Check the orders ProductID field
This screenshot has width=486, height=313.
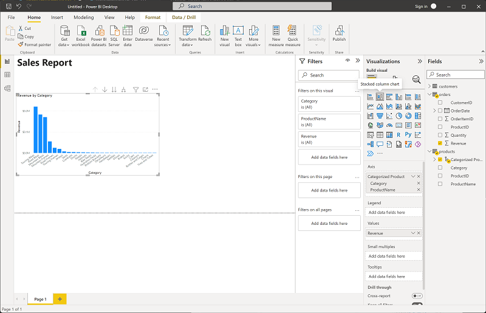coord(440,126)
